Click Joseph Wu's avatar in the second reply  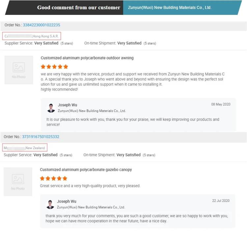click(50, 205)
